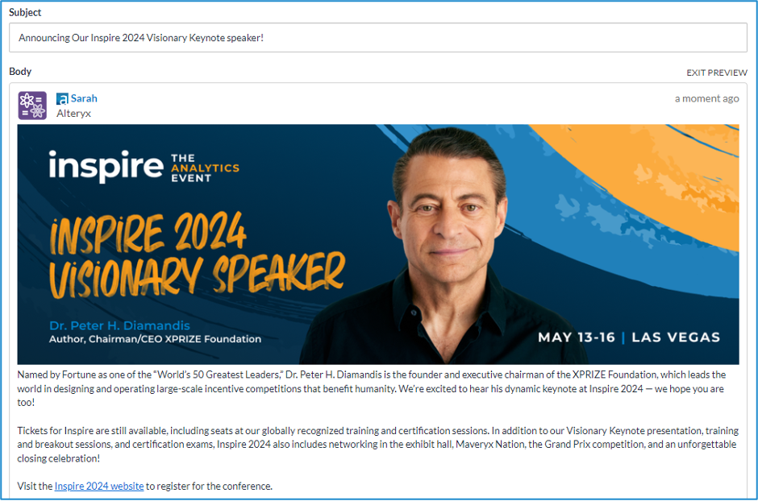This screenshot has height=501, width=758.
Task: Click the Body section label
Action: coord(19,72)
